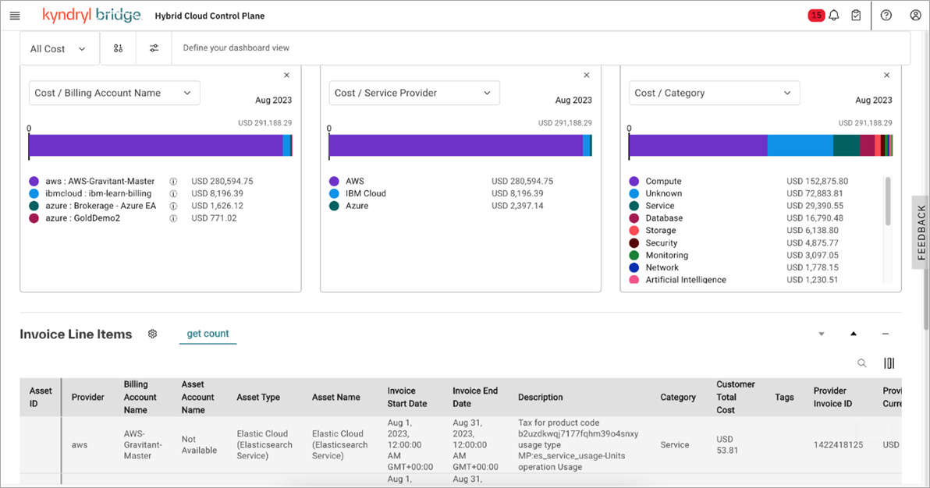Click purple AWS bar segment in Service Provider
The image size is (930, 488).
pos(456,145)
